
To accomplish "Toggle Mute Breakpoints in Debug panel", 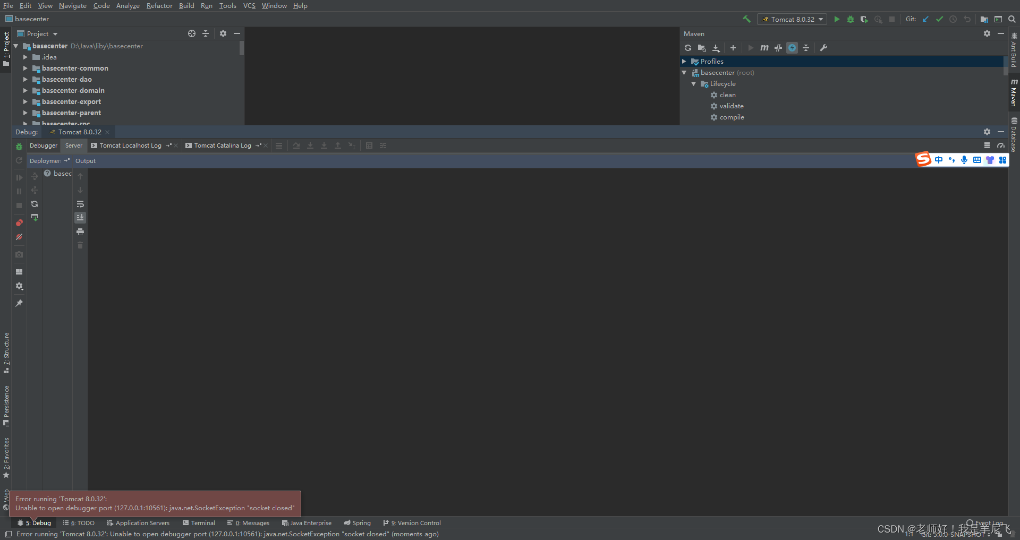I will coord(19,237).
